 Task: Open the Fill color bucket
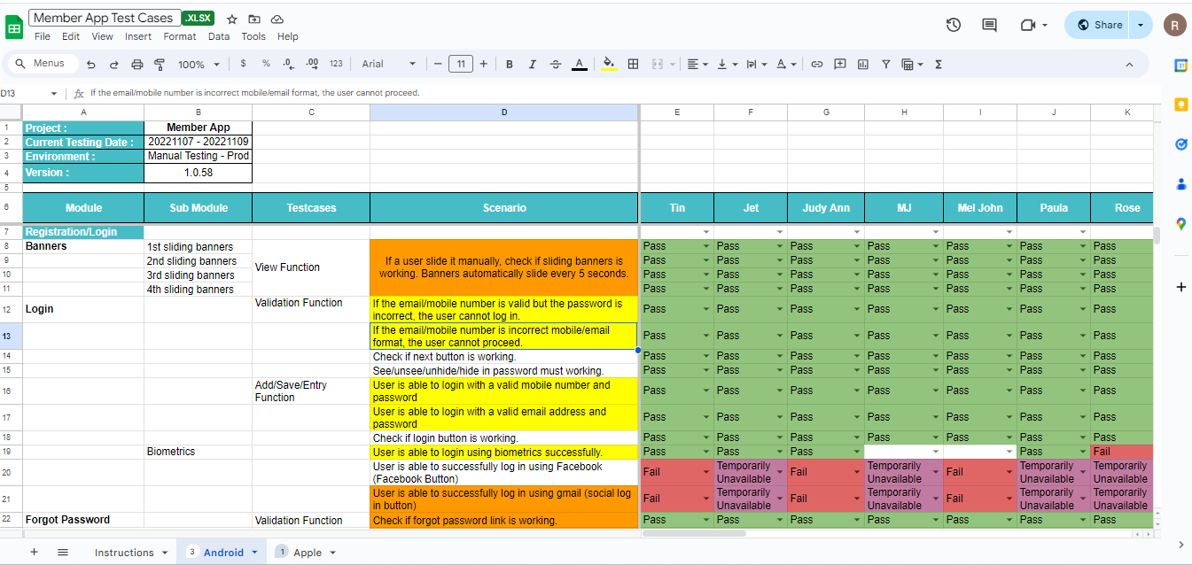(x=609, y=64)
